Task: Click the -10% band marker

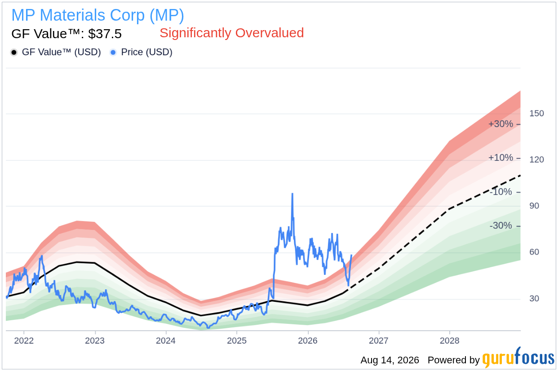Action: pyautogui.click(x=501, y=192)
